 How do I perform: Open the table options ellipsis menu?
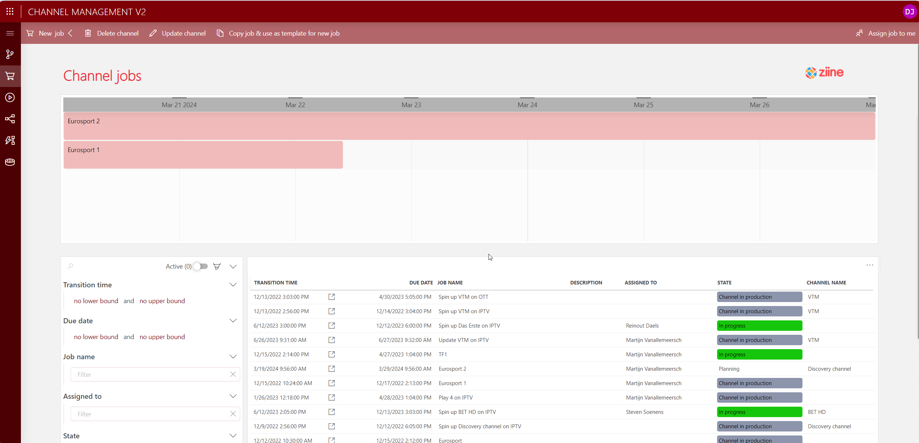point(870,265)
